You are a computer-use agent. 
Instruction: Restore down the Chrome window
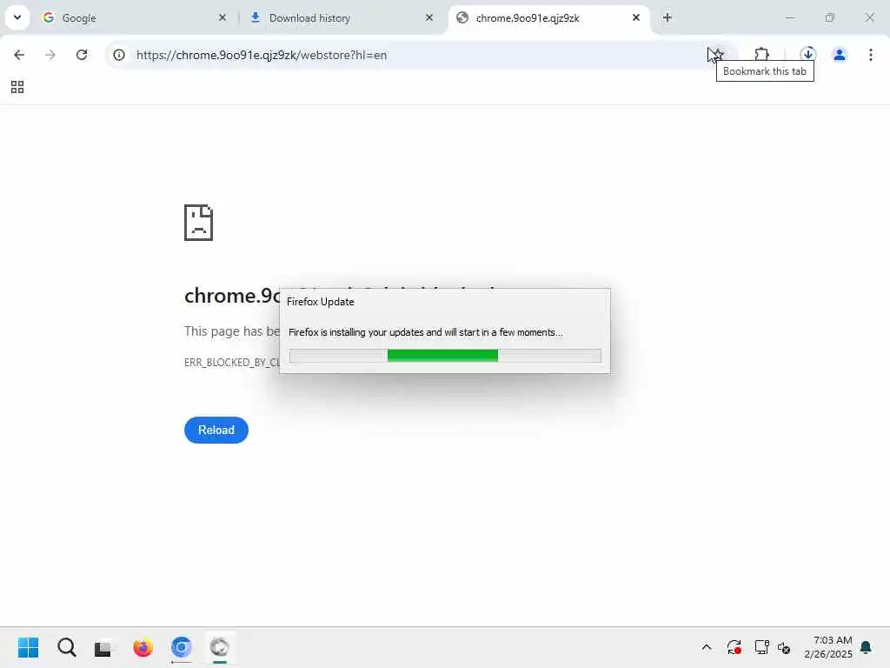click(830, 17)
